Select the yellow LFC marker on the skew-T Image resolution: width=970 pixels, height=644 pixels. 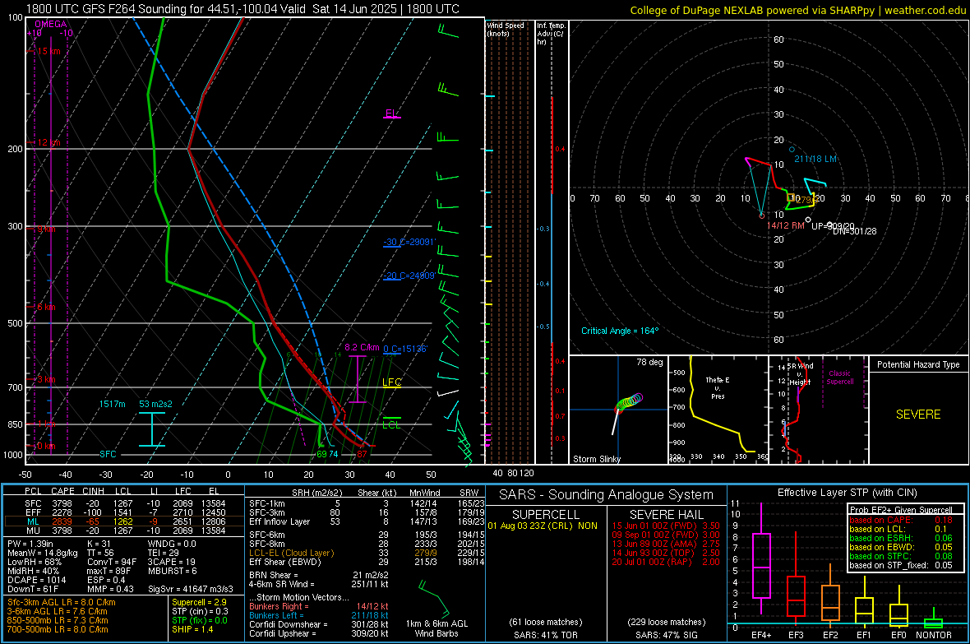[x=391, y=382]
